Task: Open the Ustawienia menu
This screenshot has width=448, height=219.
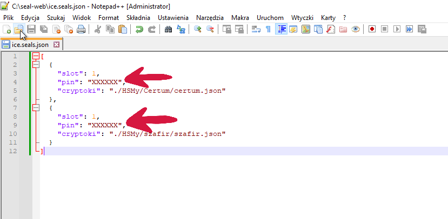Action: point(173,18)
